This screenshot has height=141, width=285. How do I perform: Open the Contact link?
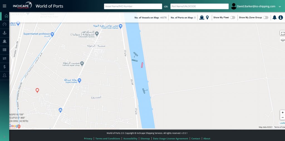click(196, 138)
